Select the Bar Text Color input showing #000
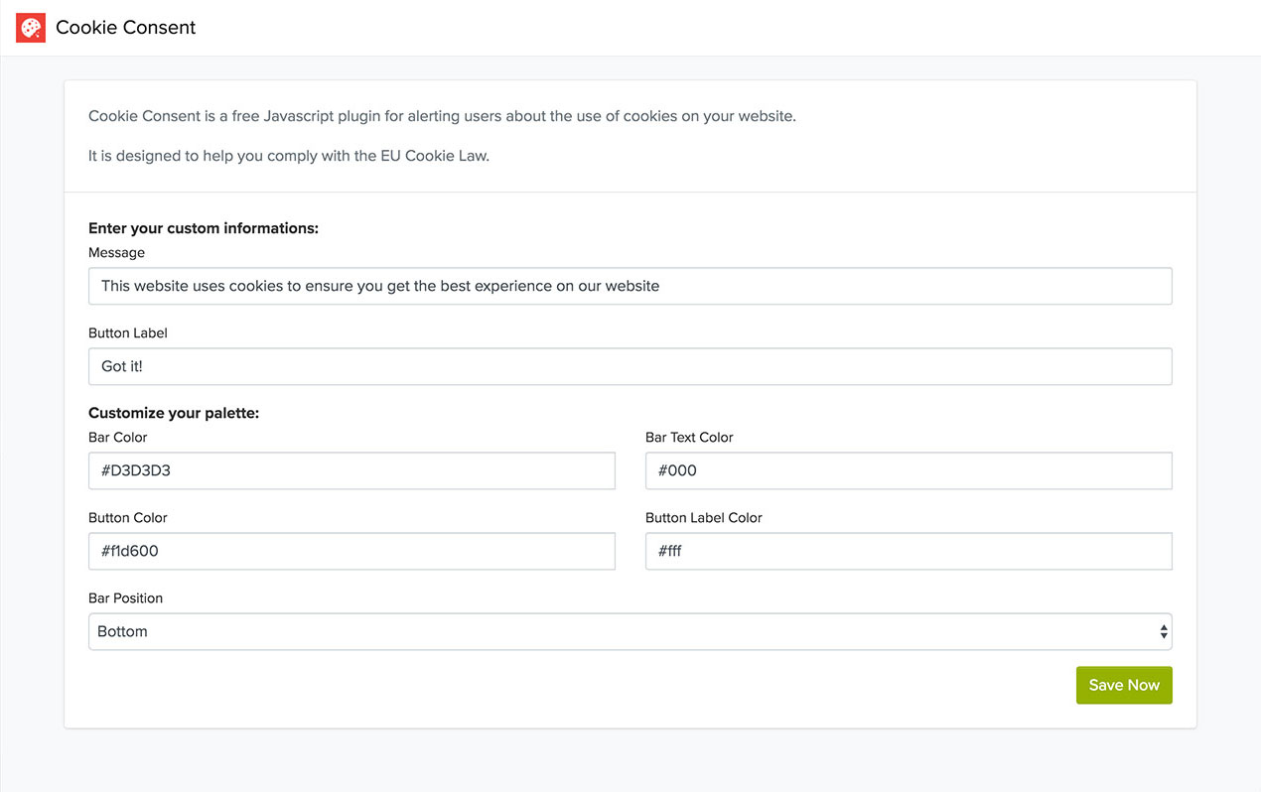Image resolution: width=1261 pixels, height=792 pixels. 909,470
